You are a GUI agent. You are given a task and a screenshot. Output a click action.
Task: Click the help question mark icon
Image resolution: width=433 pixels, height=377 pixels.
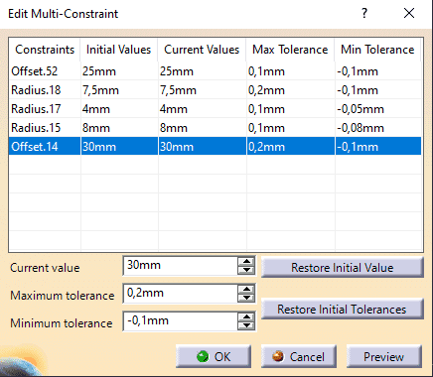pos(364,13)
